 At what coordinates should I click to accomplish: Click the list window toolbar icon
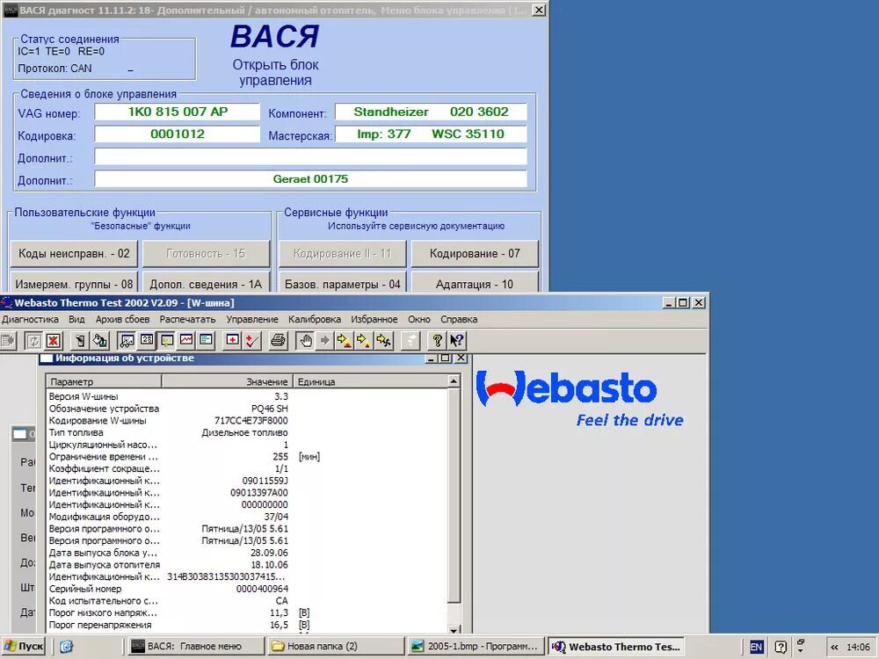point(206,340)
